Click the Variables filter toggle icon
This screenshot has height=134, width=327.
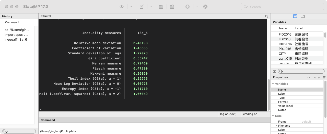tap(274, 71)
